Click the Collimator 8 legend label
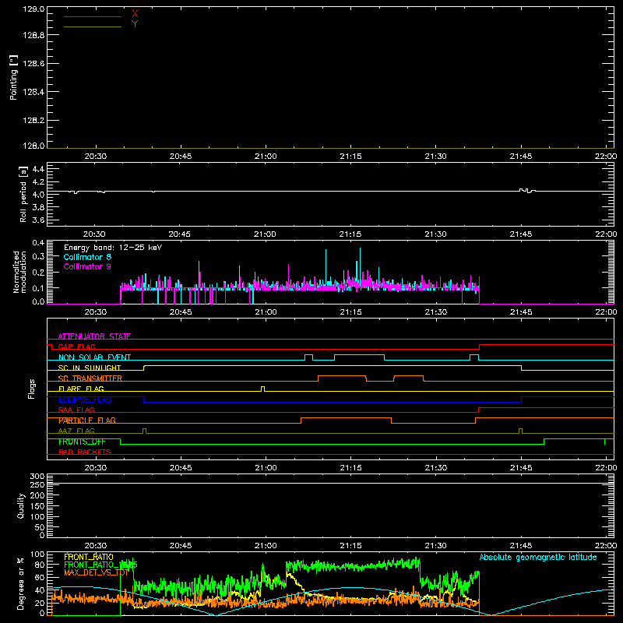This screenshot has width=623, height=623. (87, 257)
